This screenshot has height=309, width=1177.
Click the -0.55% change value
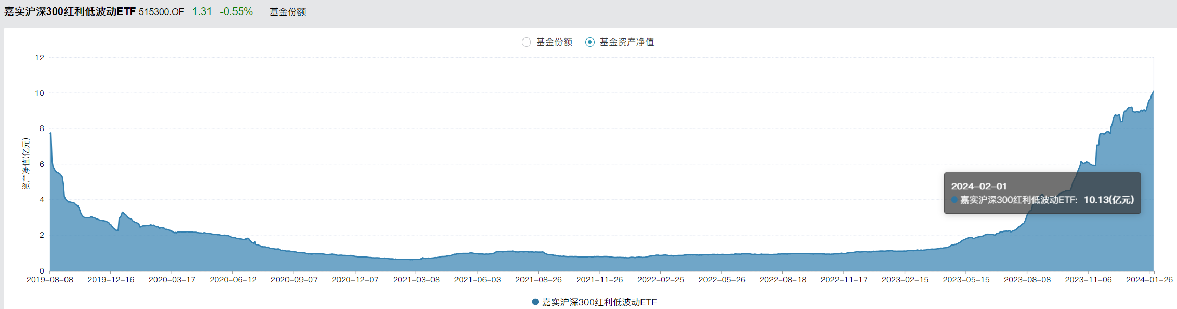pyautogui.click(x=236, y=11)
